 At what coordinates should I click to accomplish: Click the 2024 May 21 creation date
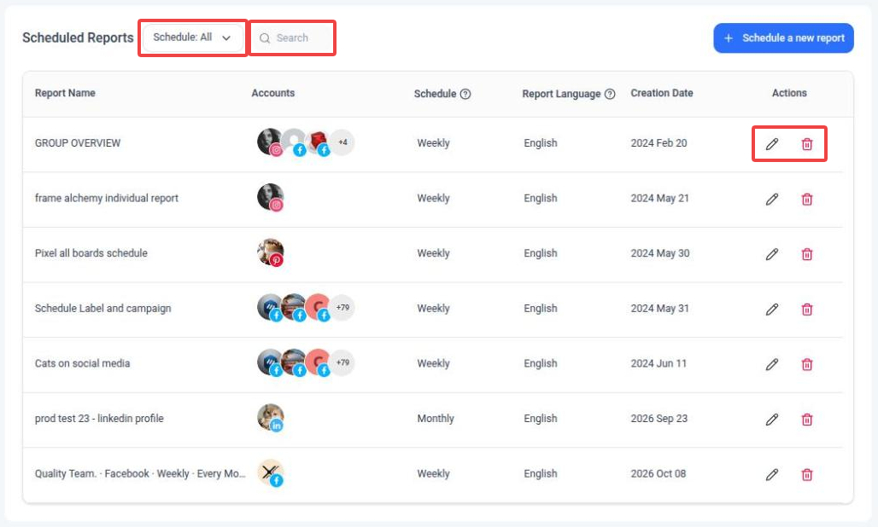pos(659,199)
